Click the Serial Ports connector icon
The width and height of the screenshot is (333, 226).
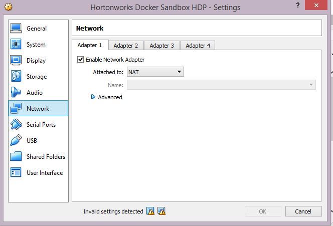point(16,124)
